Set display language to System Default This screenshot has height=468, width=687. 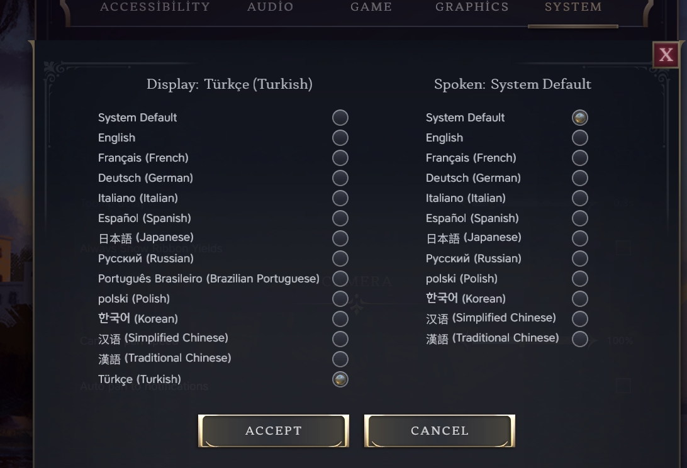coord(340,118)
